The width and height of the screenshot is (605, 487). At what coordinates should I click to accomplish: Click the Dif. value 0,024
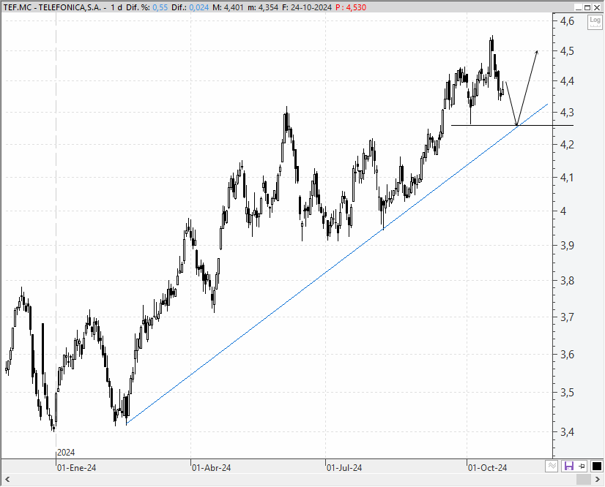198,7
